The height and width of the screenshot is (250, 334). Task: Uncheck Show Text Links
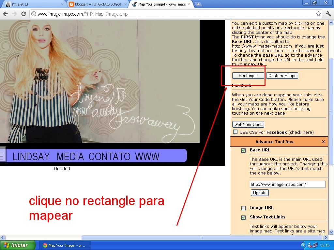pos(243,217)
